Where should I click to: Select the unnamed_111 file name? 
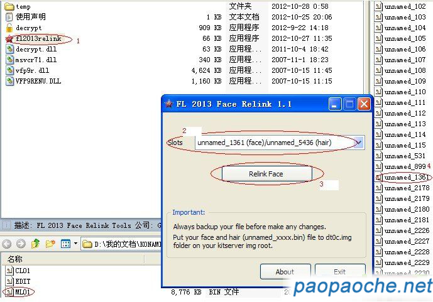click(x=405, y=102)
